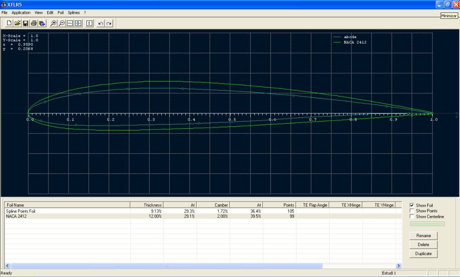Screen dimensions: 460x277
Task: Click the Zoom In magnifier icon
Action: (x=53, y=23)
